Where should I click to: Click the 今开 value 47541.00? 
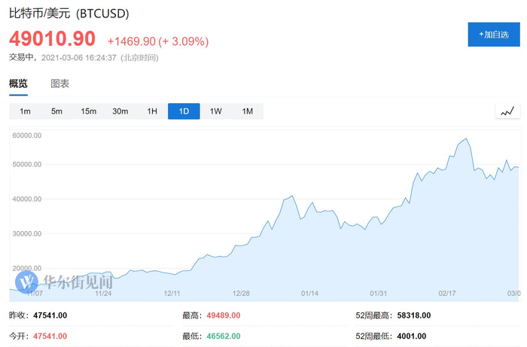coord(48,336)
